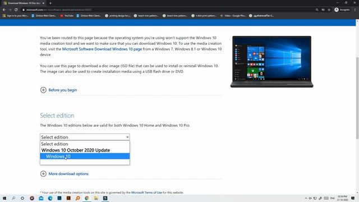Click 'Windows 10 October 2020 Update' group label
359x202 pixels.
[x=85, y=150]
